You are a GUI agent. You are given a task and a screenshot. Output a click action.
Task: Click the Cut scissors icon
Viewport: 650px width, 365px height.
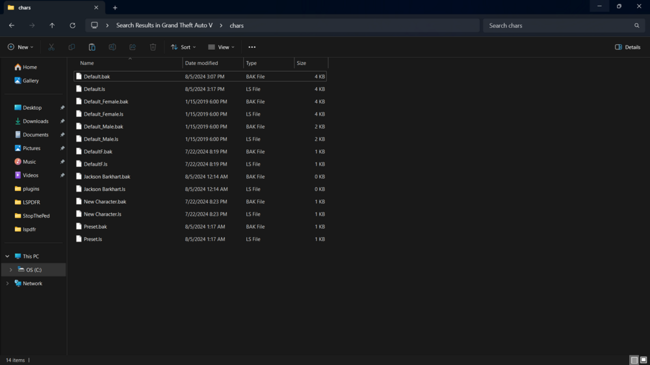pos(51,47)
